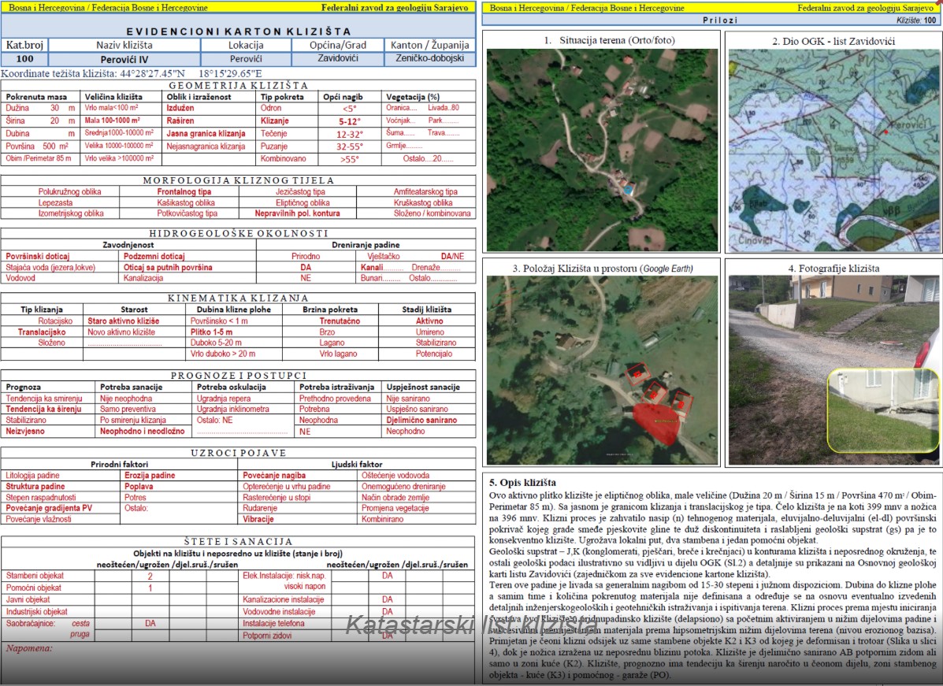Click the 'Napomena:' notes field

pos(29,648)
